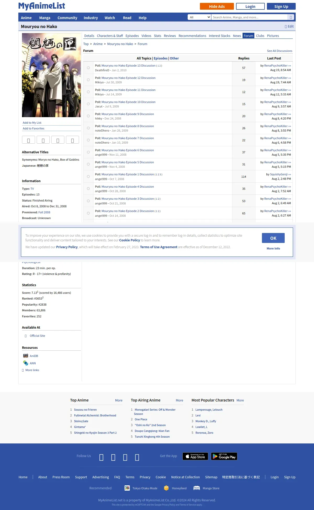Click inside the search anime input field
Image resolution: width=314 pixels, height=510 pixels.
tap(249, 17)
